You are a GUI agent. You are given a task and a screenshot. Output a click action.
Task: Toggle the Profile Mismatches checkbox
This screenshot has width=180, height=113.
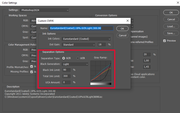pos(32,67)
